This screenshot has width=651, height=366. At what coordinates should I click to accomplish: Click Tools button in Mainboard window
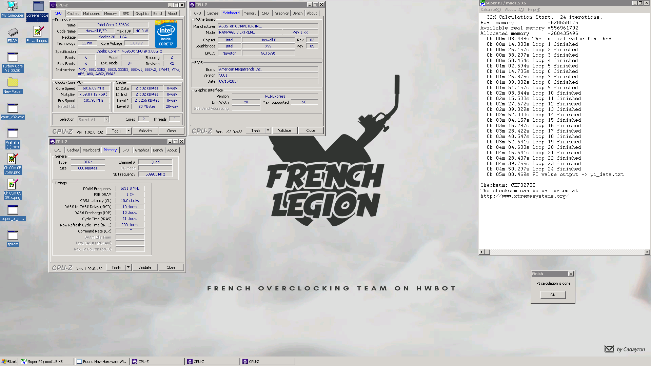coord(256,130)
